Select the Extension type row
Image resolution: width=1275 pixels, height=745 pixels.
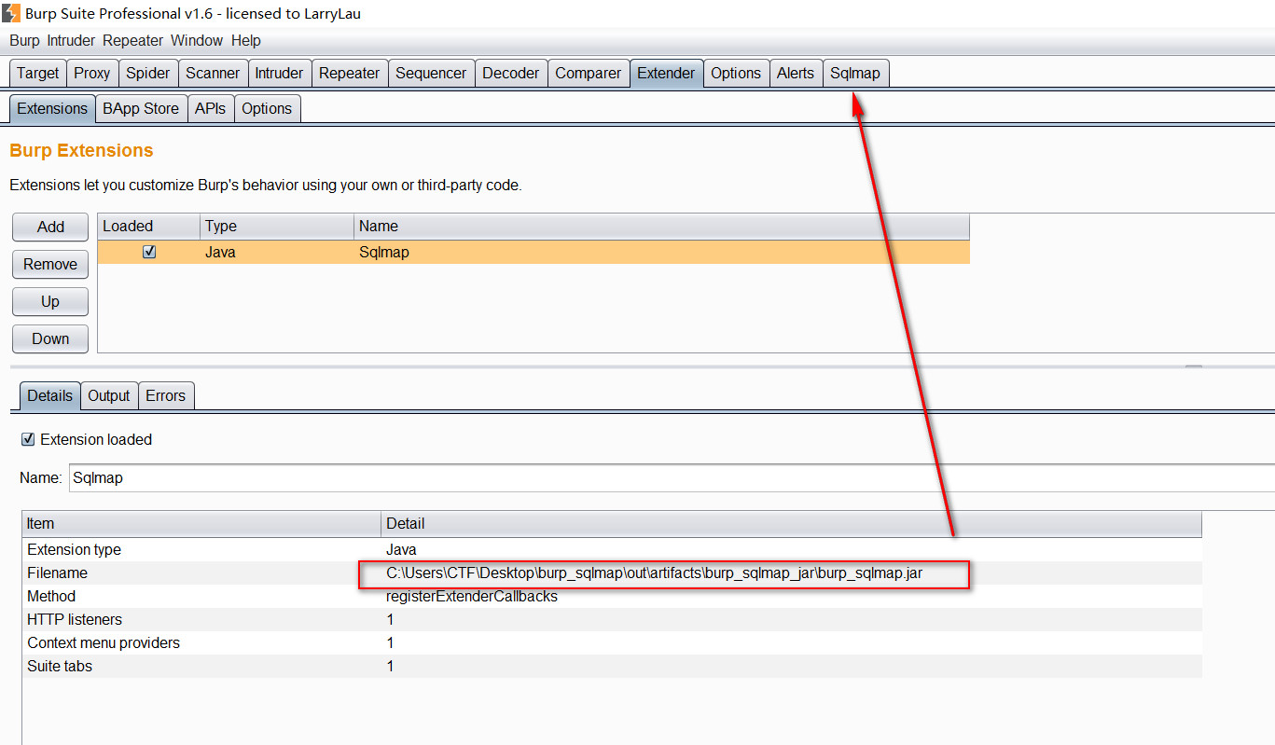click(612, 550)
